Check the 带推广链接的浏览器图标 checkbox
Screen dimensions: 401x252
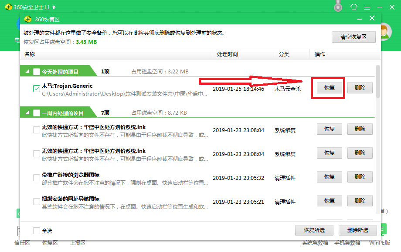(37, 178)
